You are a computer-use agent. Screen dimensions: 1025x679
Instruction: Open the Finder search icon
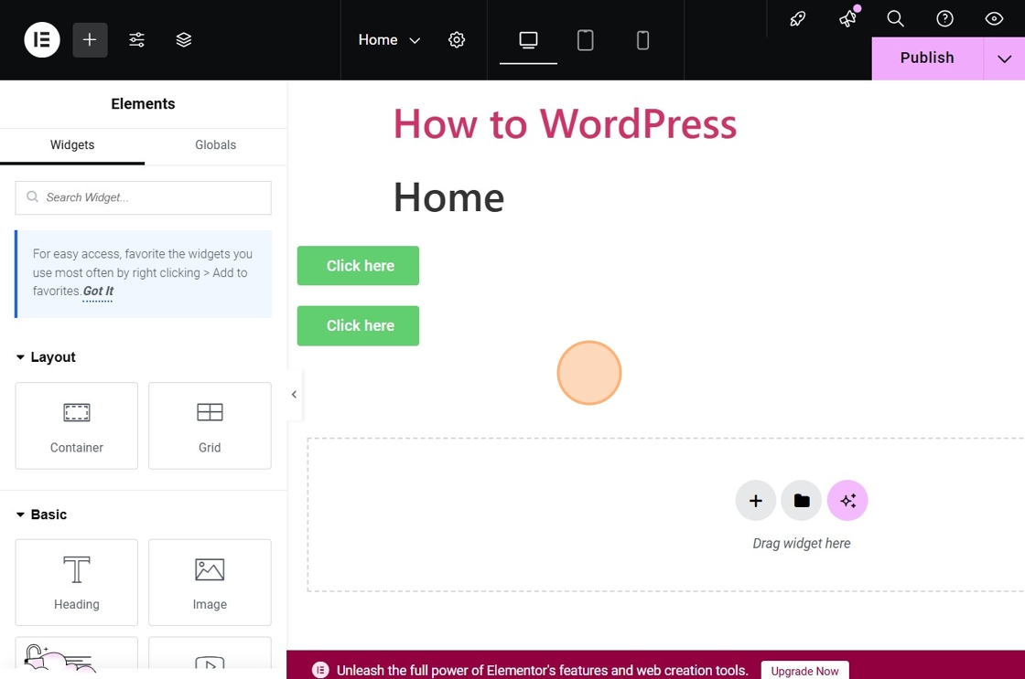(x=896, y=18)
